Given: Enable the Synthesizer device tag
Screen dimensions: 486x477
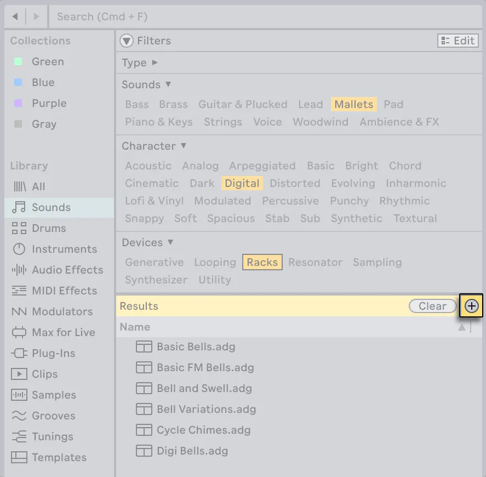Looking at the screenshot, I should [x=156, y=280].
